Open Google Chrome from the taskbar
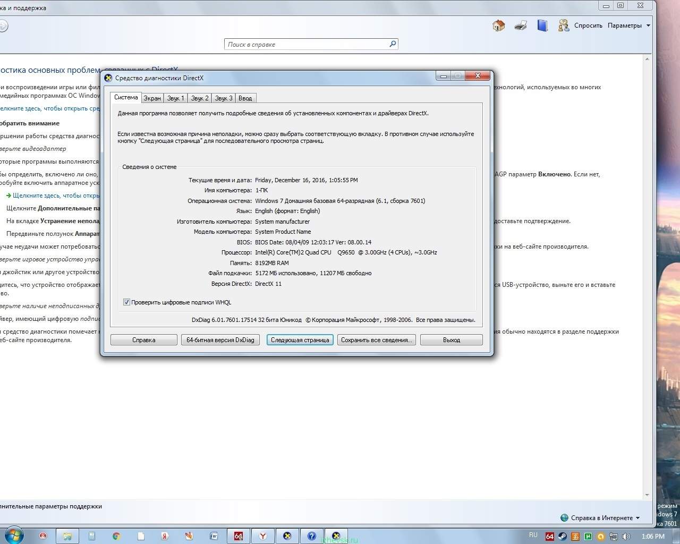The height and width of the screenshot is (544, 680). (116, 536)
